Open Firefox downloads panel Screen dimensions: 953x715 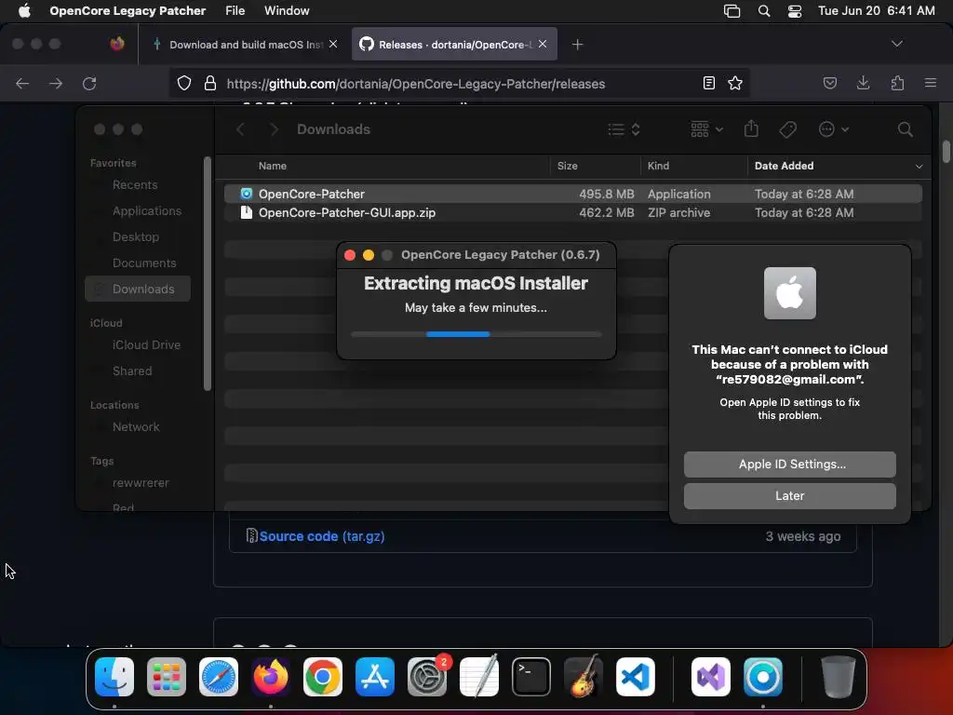(863, 83)
